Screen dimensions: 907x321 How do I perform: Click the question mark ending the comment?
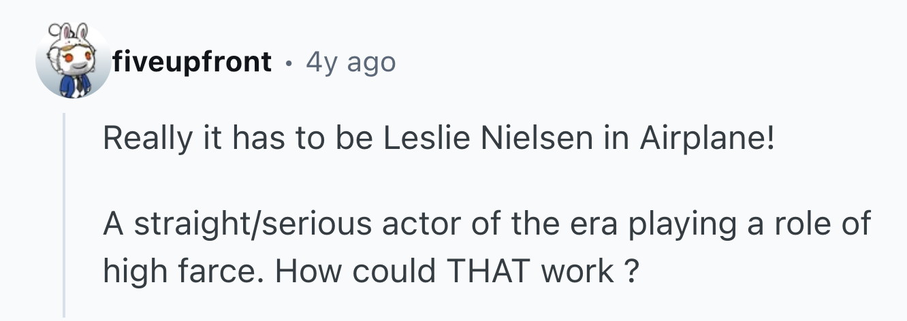coord(633,271)
